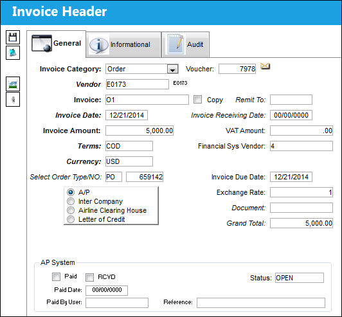
Task: Click the order type field showing PO
Action: tap(114, 177)
